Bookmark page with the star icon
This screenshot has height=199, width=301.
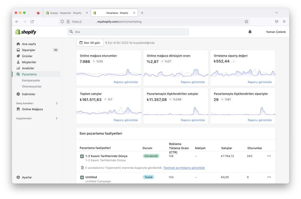pyautogui.click(x=246, y=22)
